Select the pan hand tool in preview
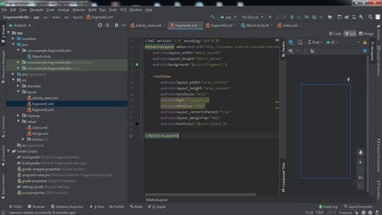This screenshot has width=382, height=215. pos(361,152)
